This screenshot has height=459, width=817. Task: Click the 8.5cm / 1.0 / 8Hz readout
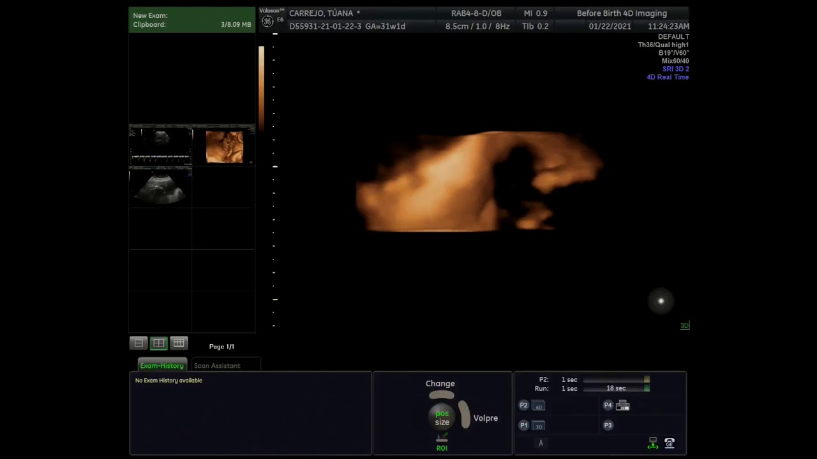tap(477, 26)
